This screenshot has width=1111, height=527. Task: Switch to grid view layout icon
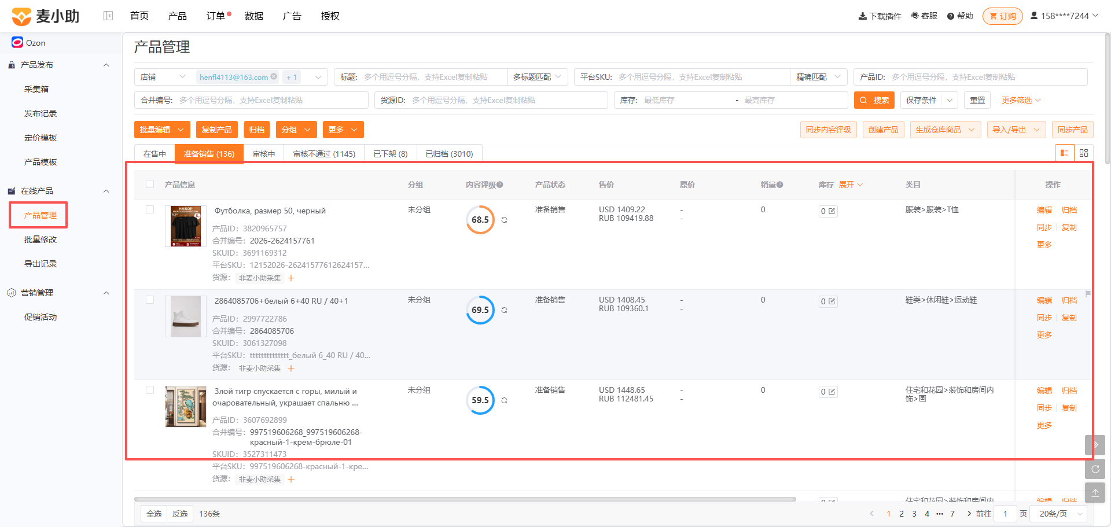pyautogui.click(x=1084, y=153)
